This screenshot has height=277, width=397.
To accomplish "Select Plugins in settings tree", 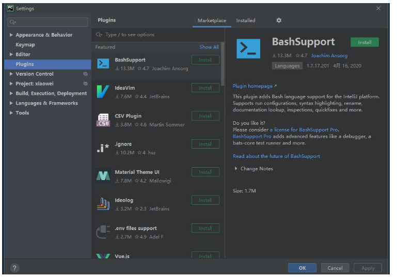I will point(48,64).
